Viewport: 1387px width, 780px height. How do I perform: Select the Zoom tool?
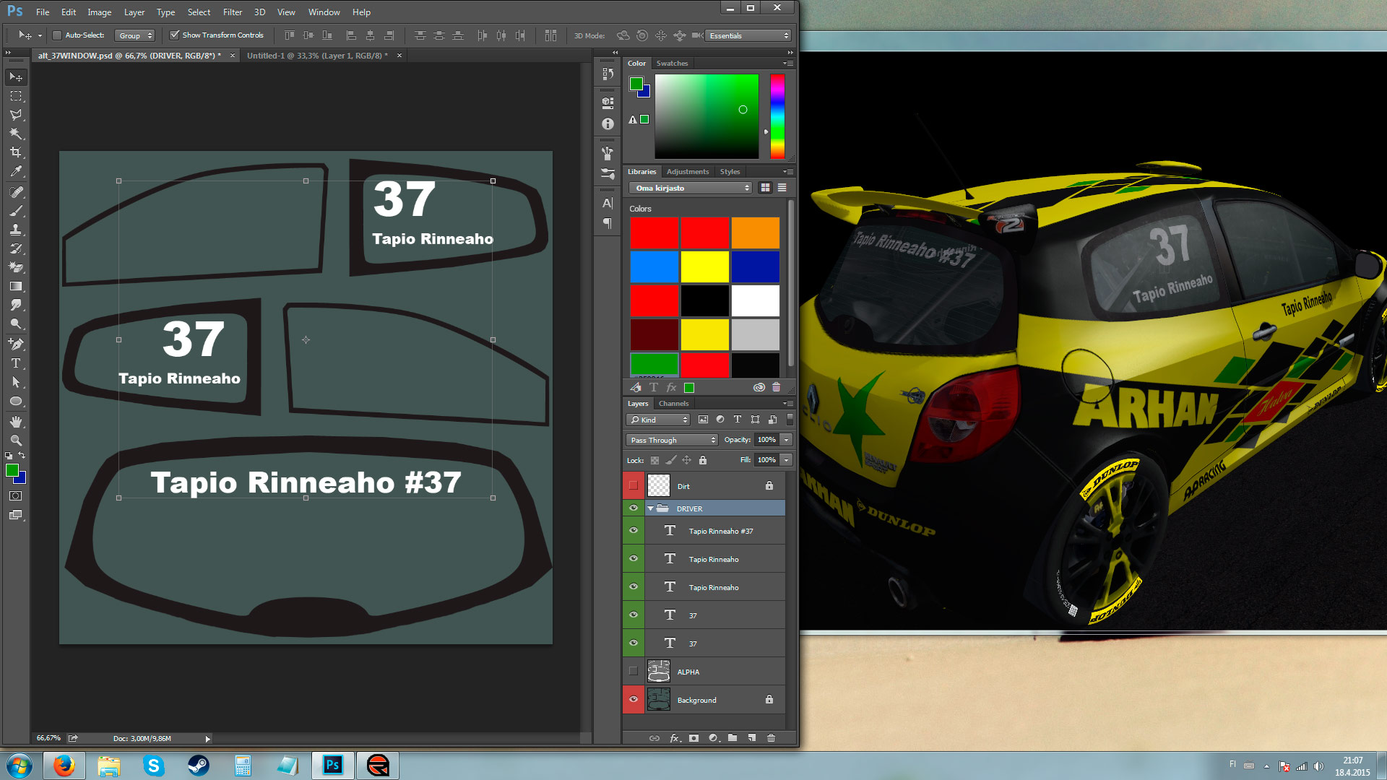[x=16, y=440]
